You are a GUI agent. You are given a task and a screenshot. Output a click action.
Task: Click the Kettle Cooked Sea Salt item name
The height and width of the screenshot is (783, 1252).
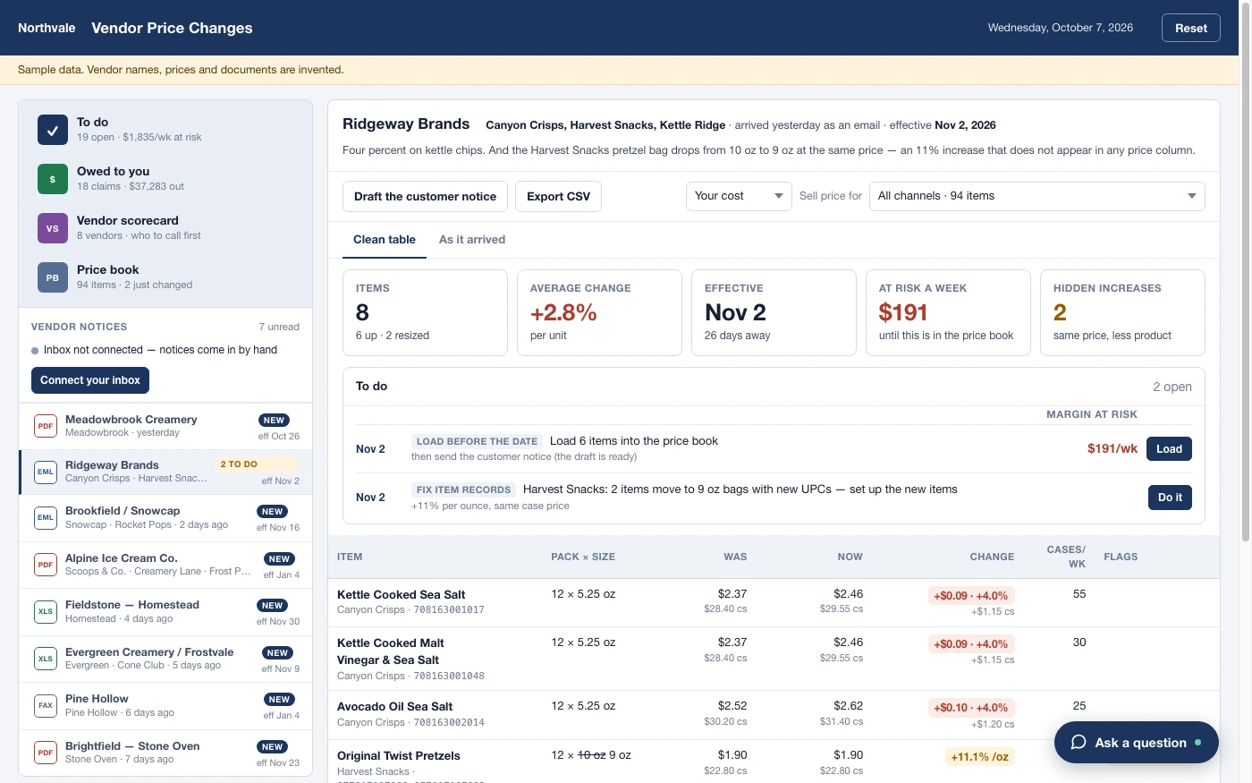pos(402,595)
